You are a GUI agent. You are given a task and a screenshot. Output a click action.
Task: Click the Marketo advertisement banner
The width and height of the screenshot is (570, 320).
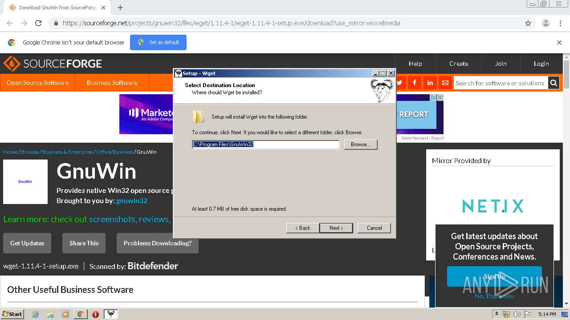pos(146,114)
